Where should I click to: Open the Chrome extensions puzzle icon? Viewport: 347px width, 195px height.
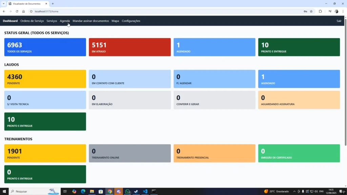click(320, 11)
